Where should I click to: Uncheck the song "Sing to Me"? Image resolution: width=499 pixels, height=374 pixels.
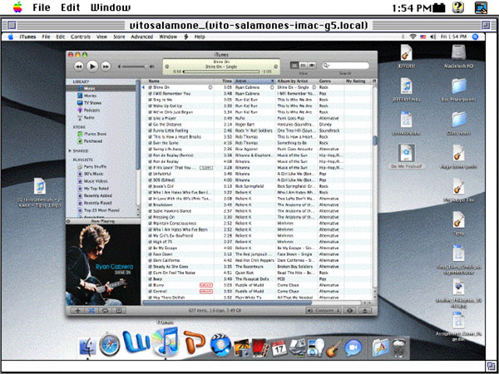tap(151, 98)
